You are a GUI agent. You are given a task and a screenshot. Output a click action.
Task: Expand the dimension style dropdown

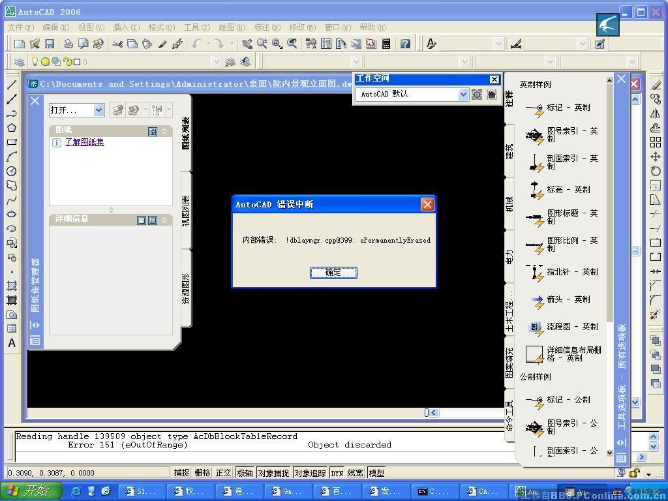(x=583, y=44)
